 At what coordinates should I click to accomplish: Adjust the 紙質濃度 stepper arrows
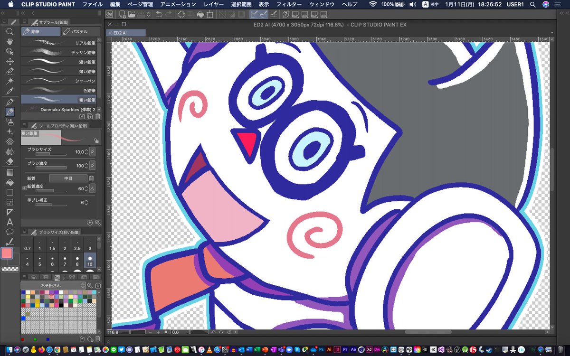click(x=86, y=188)
